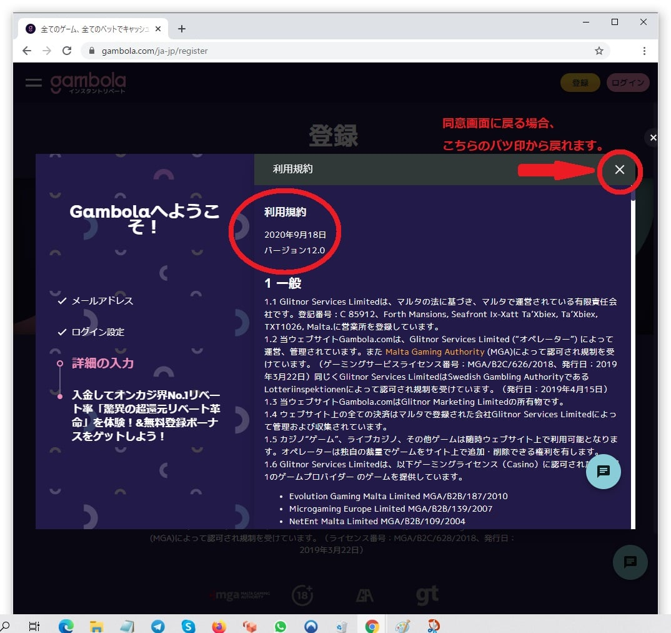Launch Microsoft Edge from taskbar
Viewport: 671px width, 633px height.
point(66,626)
